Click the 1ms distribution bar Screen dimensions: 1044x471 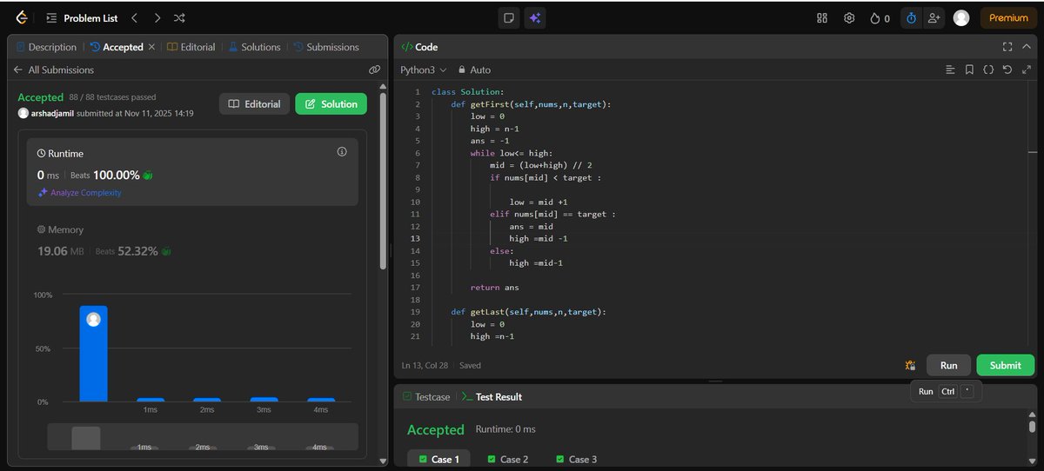tap(151, 400)
